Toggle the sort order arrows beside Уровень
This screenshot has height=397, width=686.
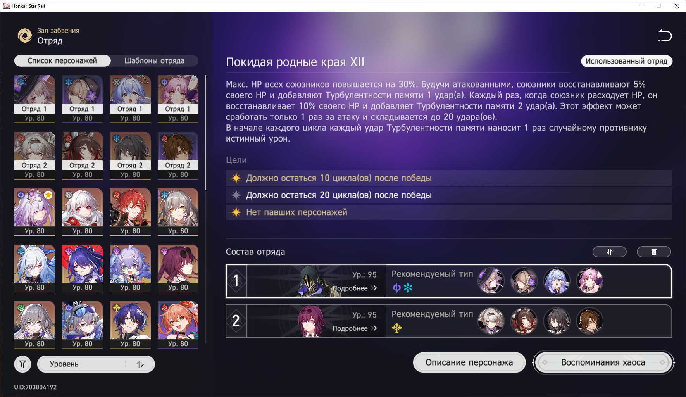[x=140, y=364]
